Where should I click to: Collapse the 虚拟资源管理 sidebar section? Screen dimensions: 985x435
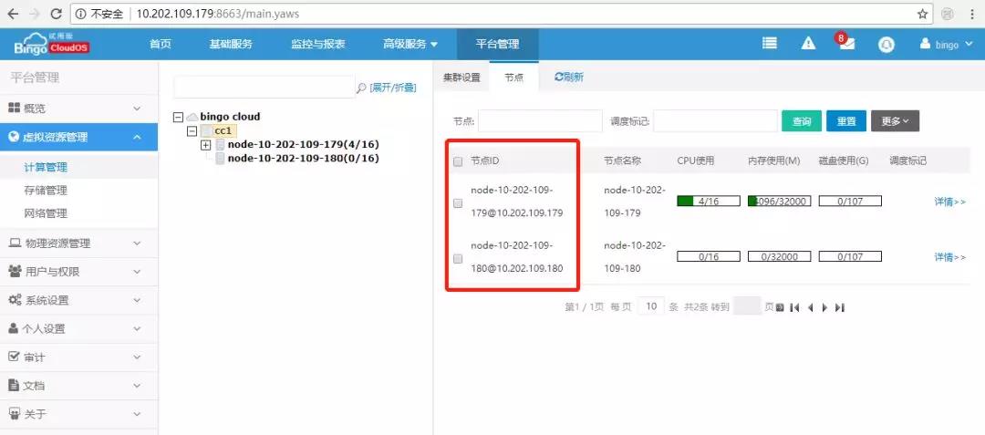pos(78,138)
